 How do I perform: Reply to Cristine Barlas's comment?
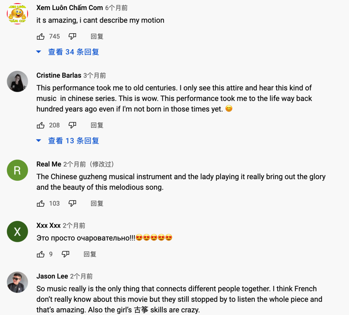[97, 125]
